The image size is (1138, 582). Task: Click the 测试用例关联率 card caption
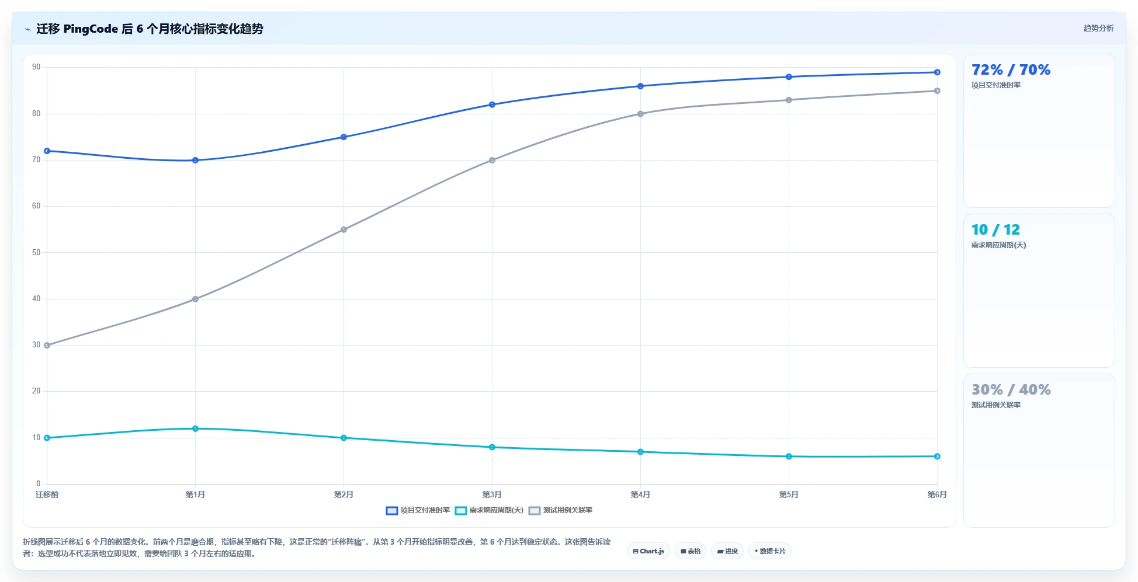coord(996,405)
